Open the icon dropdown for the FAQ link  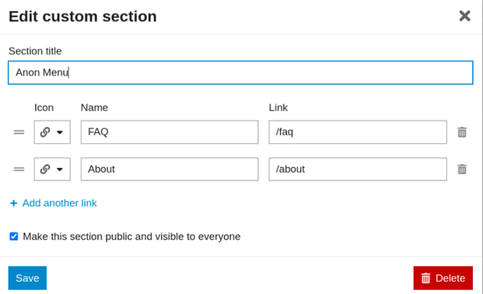(52, 132)
